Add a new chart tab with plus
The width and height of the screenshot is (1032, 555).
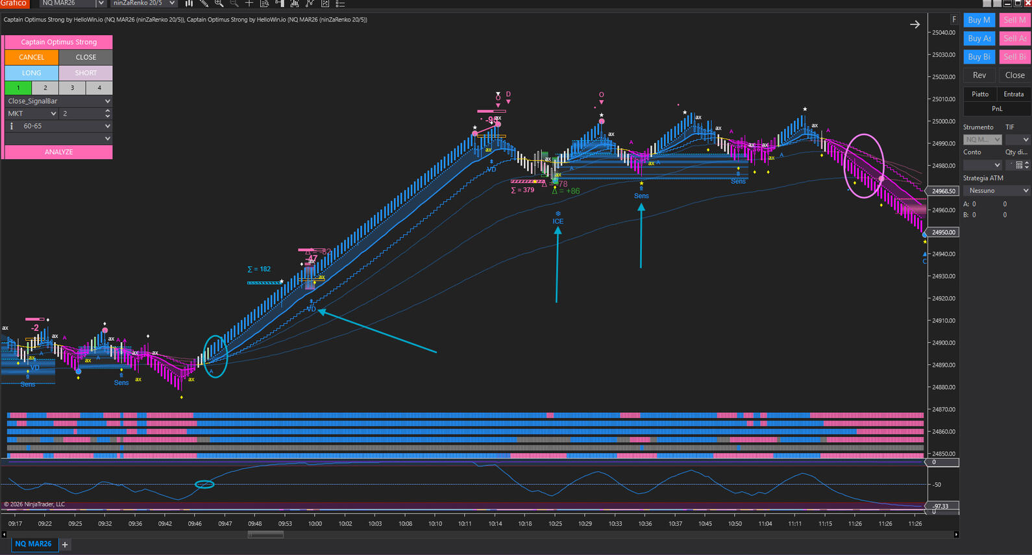coord(65,545)
